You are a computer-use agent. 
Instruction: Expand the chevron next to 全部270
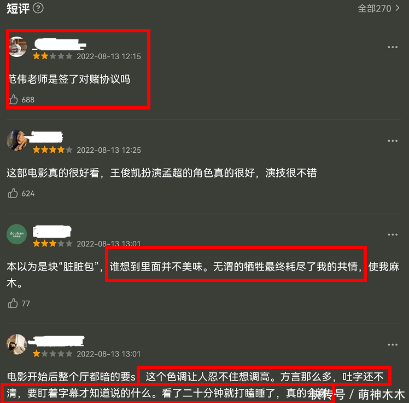[398, 8]
